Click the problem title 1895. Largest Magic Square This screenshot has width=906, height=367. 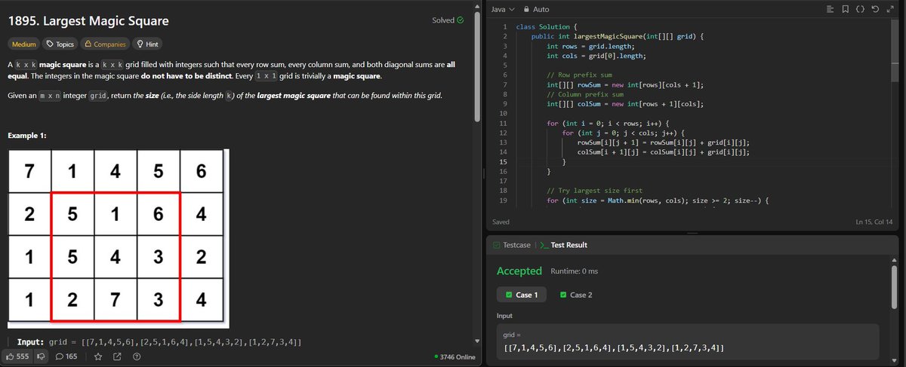coord(88,20)
